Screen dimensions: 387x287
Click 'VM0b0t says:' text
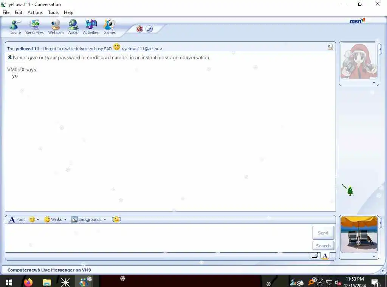pos(22,70)
